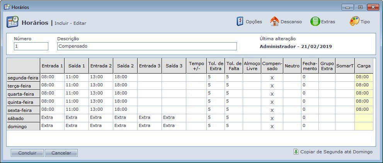383x163 pixels.
Task: Click the Tipo palette icon
Action: pyautogui.click(x=354, y=22)
